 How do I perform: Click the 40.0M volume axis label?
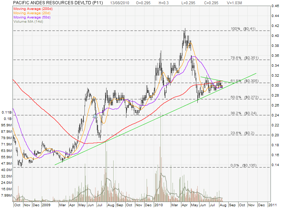click(x=6, y=170)
